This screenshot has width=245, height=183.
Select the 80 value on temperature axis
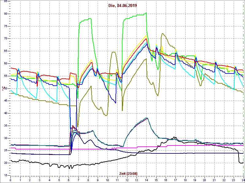[5, 14]
